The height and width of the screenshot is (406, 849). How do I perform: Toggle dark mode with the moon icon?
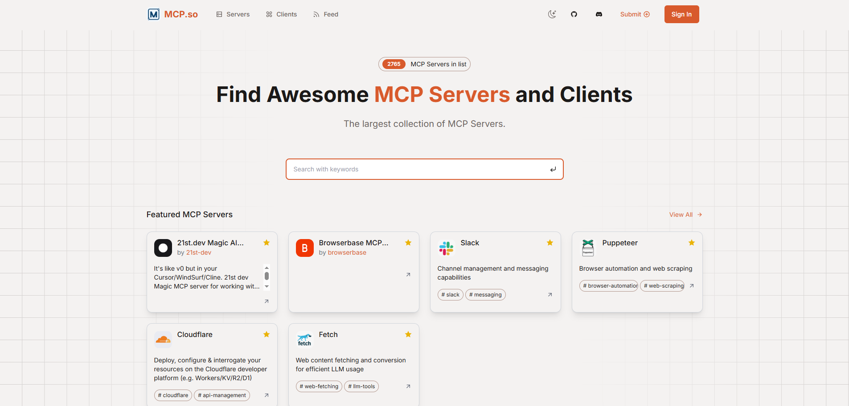coord(552,14)
